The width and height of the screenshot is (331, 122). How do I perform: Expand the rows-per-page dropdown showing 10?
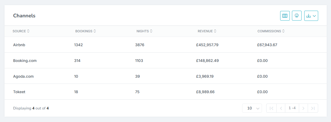point(252,108)
